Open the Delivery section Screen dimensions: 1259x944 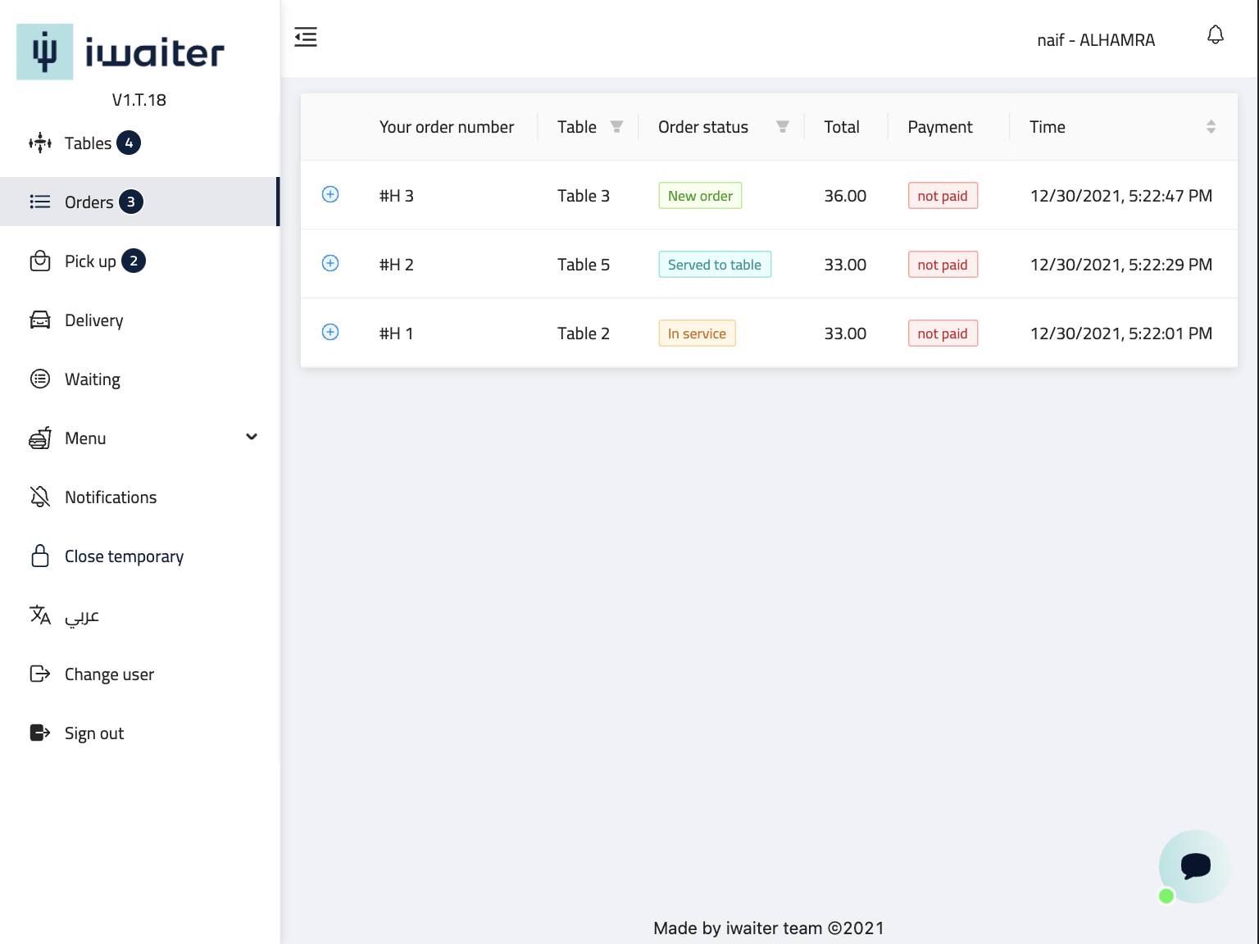pos(93,320)
